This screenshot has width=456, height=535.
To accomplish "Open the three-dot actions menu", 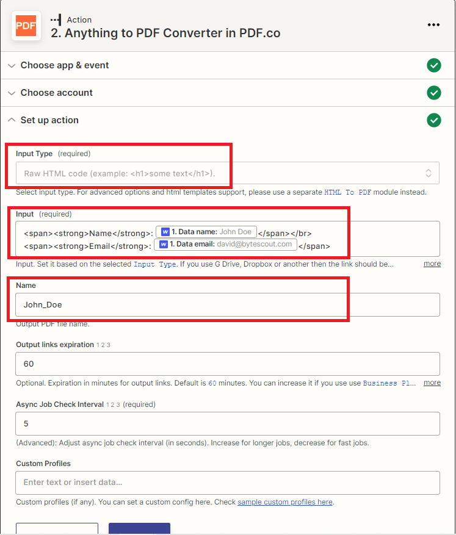I will [x=434, y=24].
